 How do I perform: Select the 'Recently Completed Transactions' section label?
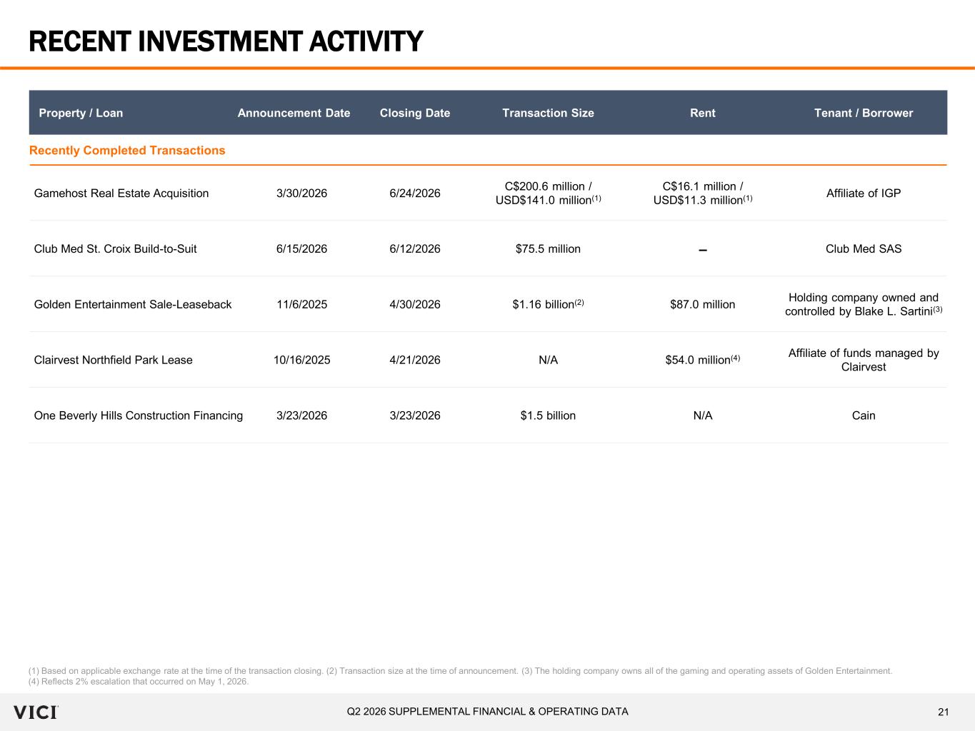tap(127, 151)
